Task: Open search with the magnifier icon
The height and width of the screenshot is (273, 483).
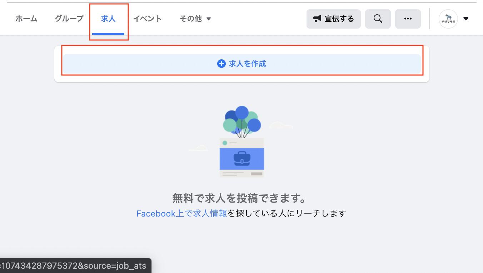Action: (x=378, y=19)
